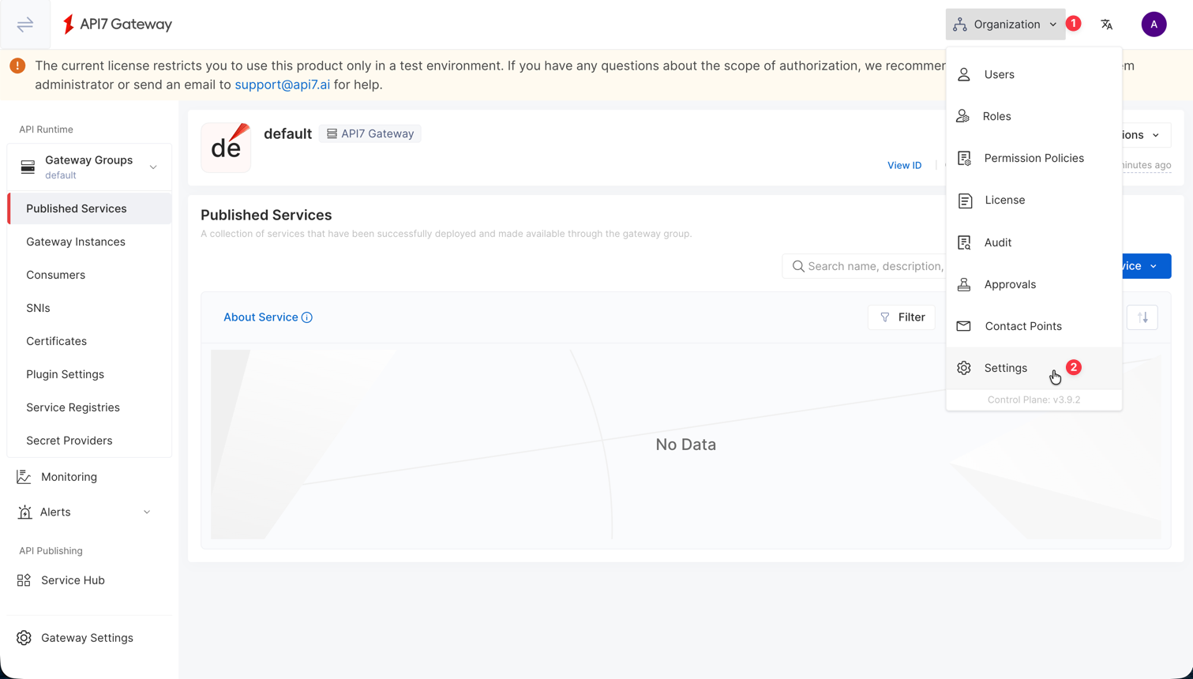
Task: Expand the Alerts submenu chevron
Action: [x=147, y=512]
